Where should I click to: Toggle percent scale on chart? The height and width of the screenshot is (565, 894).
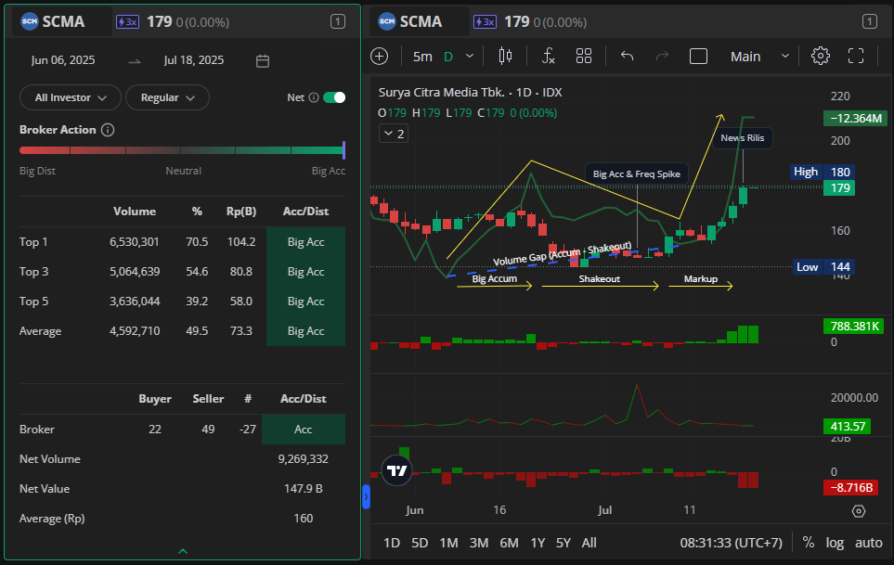[809, 543]
